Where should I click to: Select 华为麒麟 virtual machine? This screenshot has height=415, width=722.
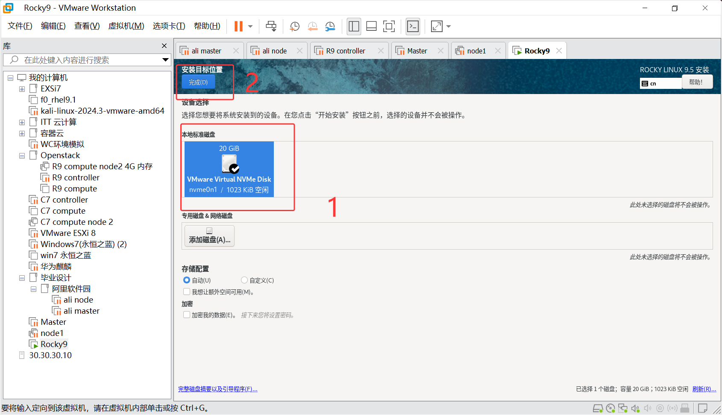pos(56,266)
